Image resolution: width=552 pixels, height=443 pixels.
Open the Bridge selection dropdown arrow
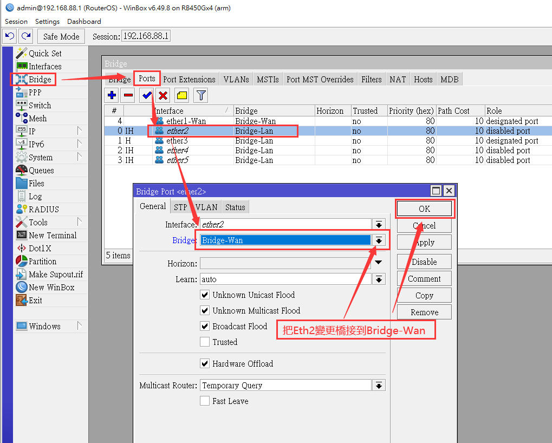point(379,240)
